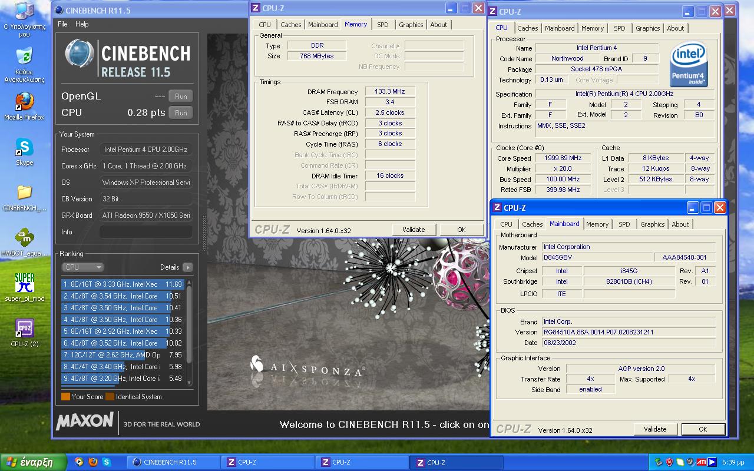This screenshot has width=754, height=471.
Task: Click the memory Size value 768 MBytes
Action: coord(317,56)
